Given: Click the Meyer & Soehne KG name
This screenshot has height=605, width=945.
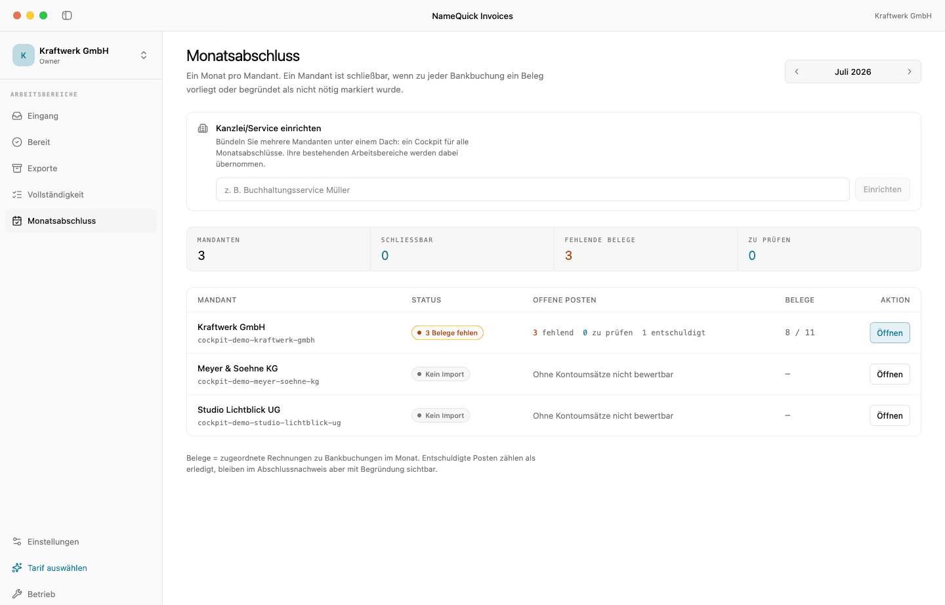Looking at the screenshot, I should coord(238,368).
